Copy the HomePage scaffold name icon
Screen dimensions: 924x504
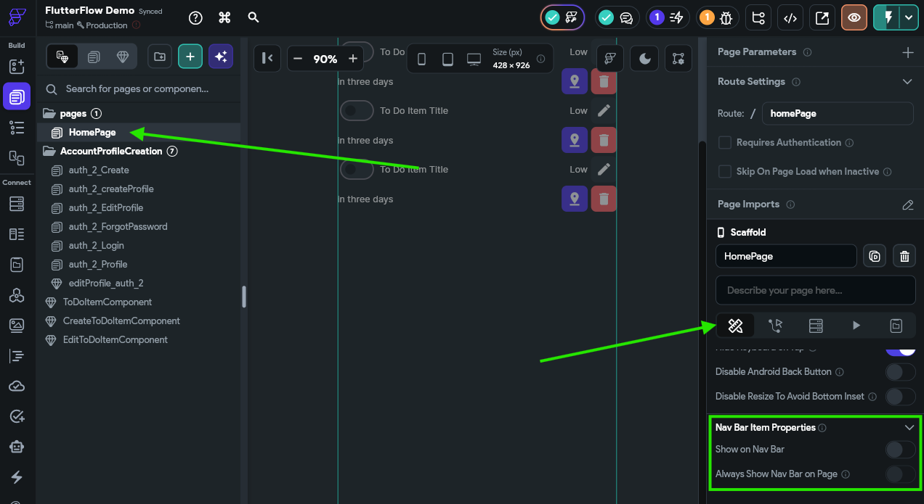pyautogui.click(x=875, y=256)
